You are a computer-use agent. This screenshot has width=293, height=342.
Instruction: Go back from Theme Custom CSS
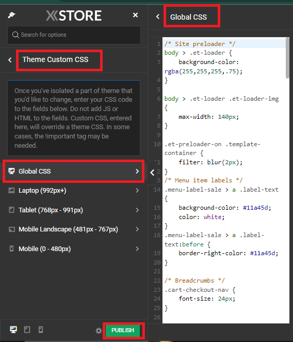(x=10, y=60)
